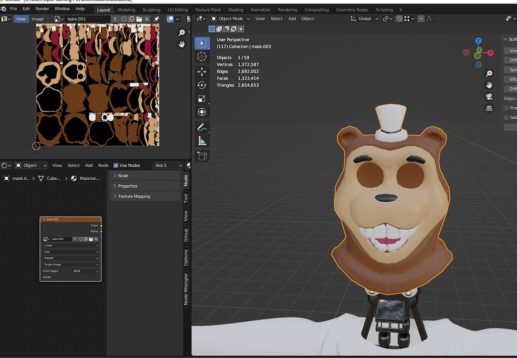
Task: Click image editor pan hand icon
Action: 181,44
